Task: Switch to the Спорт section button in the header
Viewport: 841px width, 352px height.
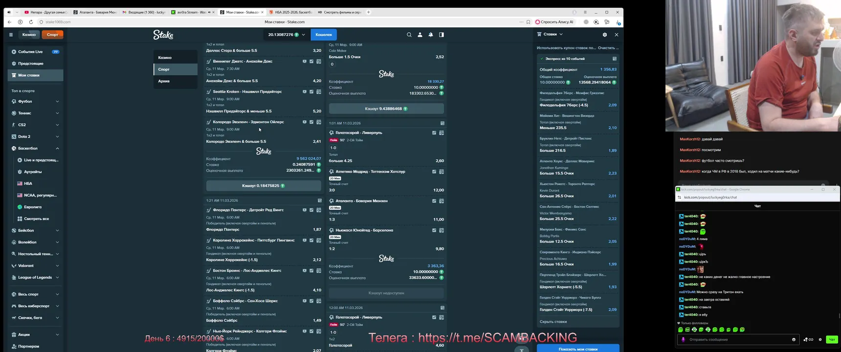Action: tap(53, 35)
